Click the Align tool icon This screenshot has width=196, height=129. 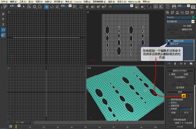(x=143, y=7)
